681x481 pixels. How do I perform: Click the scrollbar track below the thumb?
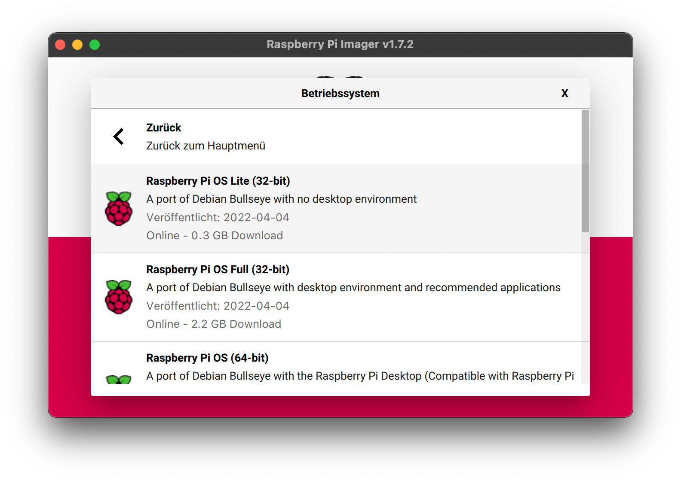pos(585,309)
